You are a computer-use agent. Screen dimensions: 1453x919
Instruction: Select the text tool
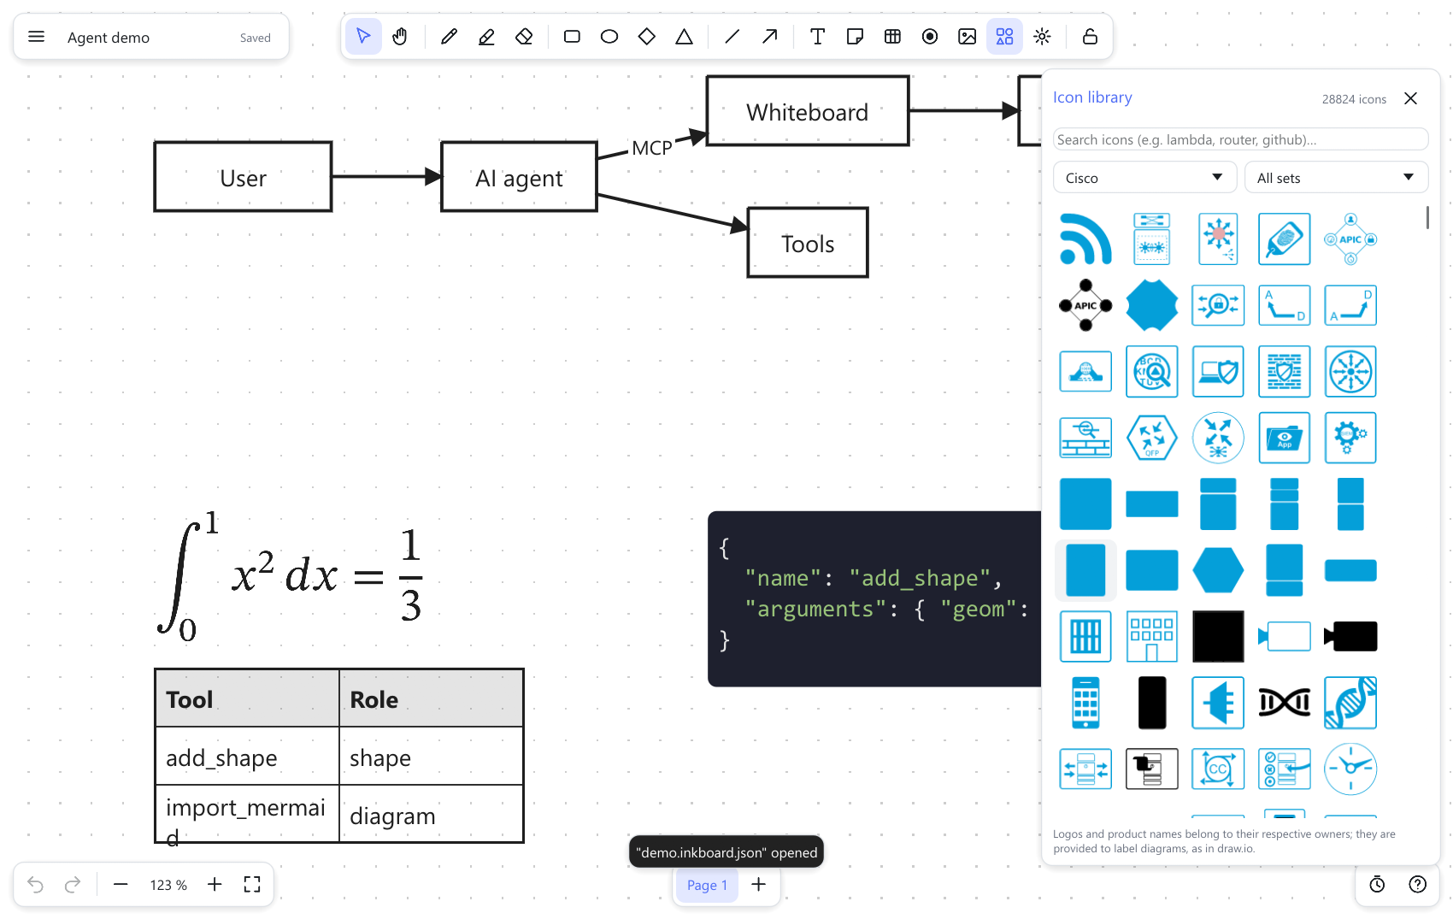point(817,37)
